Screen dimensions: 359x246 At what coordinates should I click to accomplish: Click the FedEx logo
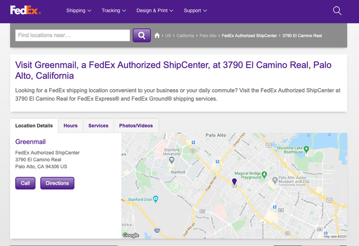click(x=25, y=10)
